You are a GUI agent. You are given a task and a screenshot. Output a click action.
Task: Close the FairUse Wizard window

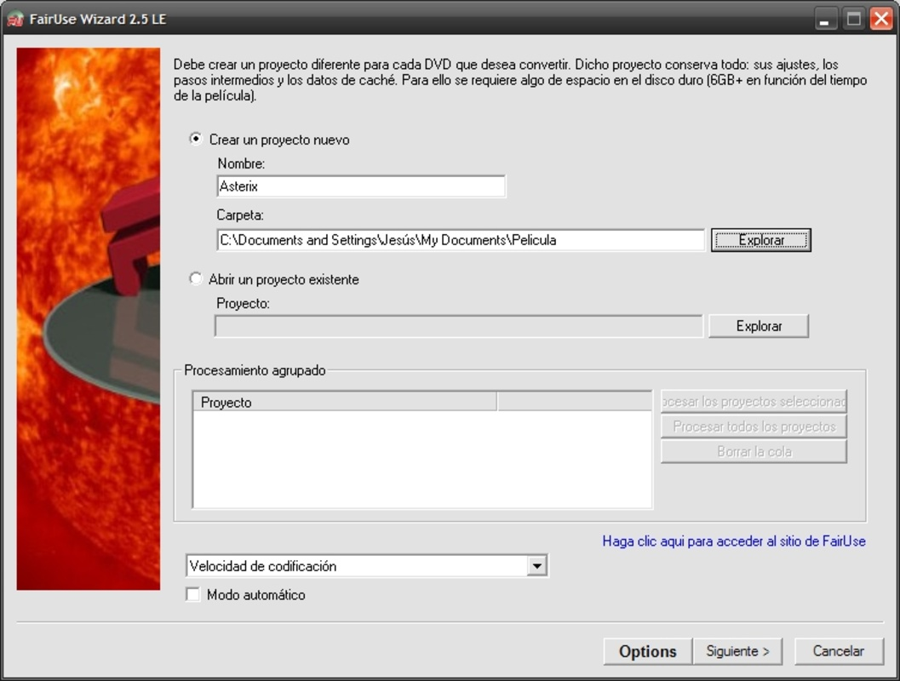coord(881,19)
